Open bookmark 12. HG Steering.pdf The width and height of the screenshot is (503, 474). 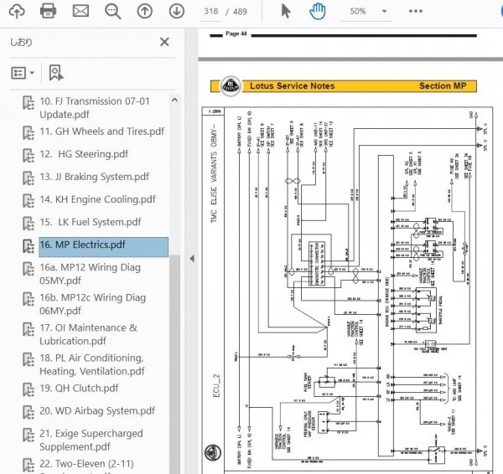(x=84, y=154)
